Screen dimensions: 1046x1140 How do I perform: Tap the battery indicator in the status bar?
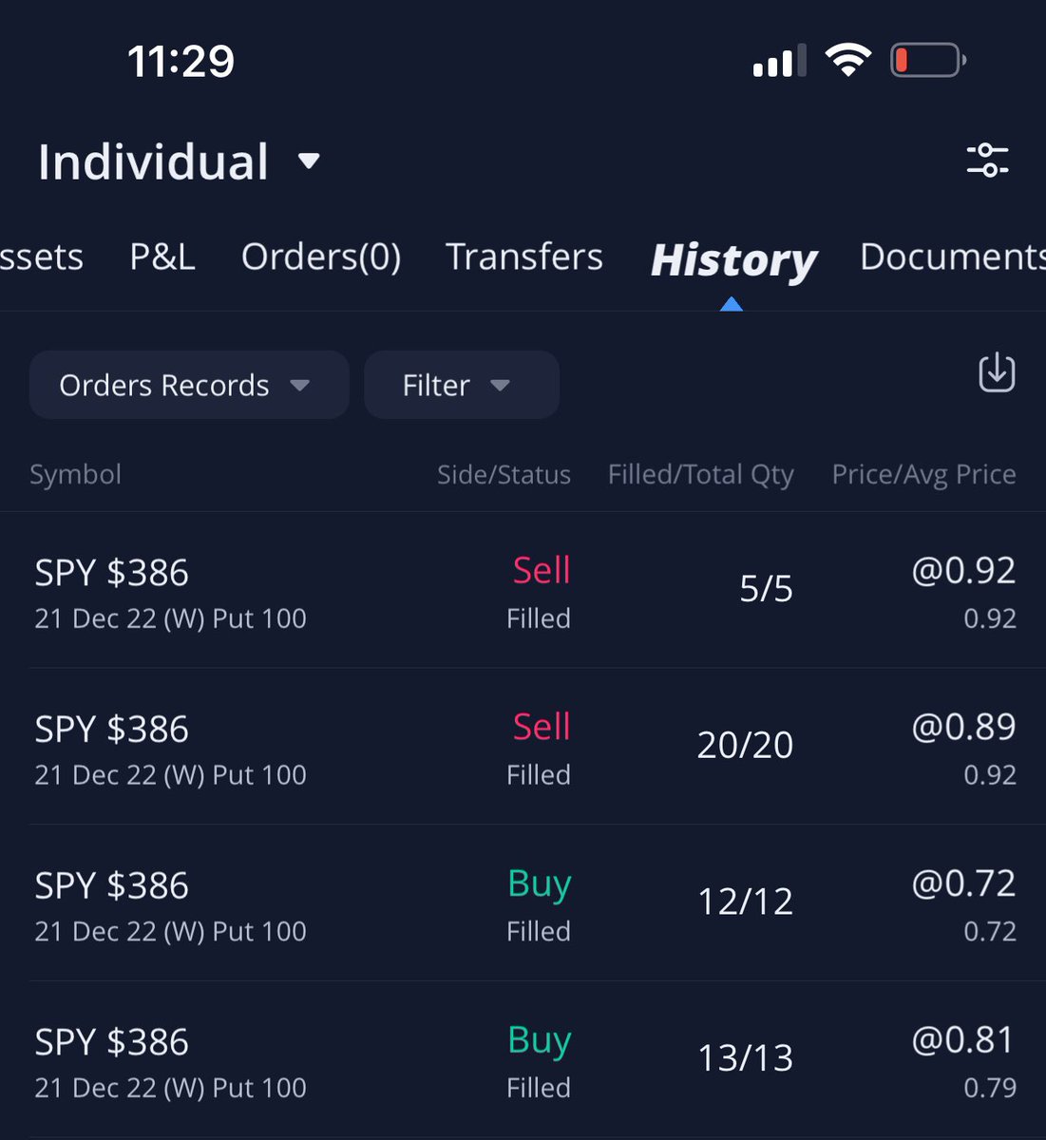[x=928, y=61]
